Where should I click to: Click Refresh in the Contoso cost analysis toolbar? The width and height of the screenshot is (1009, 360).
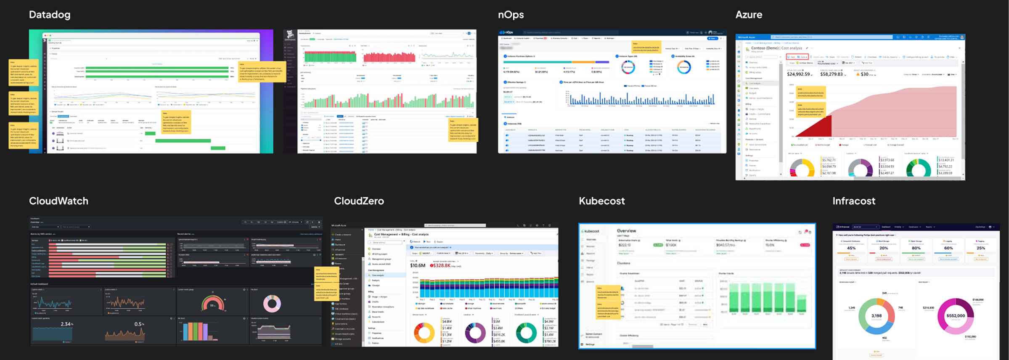pos(856,57)
